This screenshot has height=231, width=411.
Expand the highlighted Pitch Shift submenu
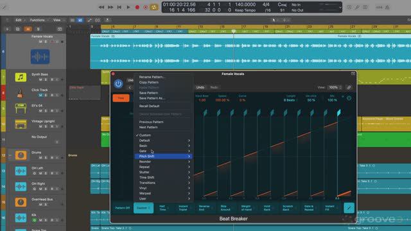click(x=164, y=157)
